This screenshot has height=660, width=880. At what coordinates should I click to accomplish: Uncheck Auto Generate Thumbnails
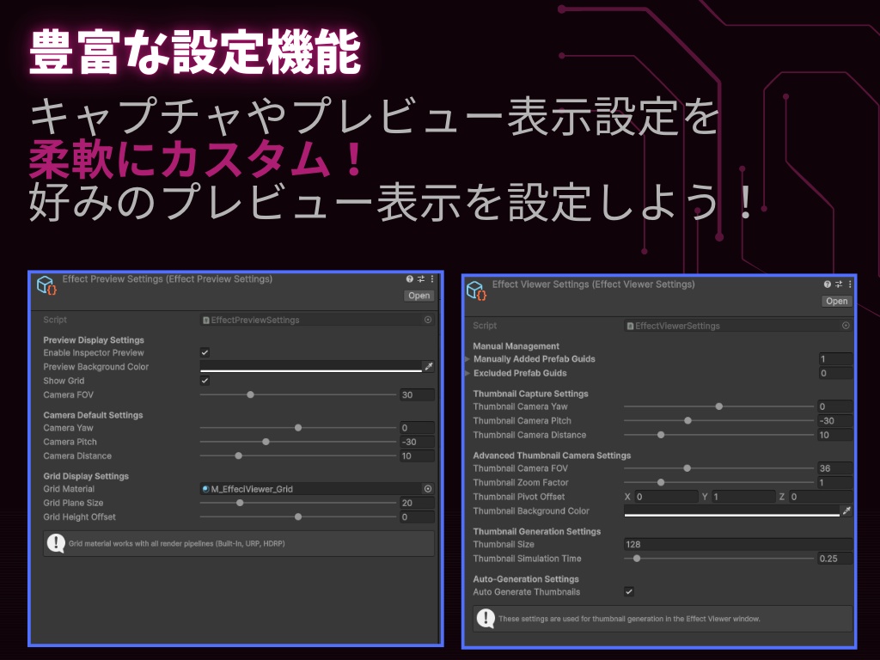click(x=630, y=591)
